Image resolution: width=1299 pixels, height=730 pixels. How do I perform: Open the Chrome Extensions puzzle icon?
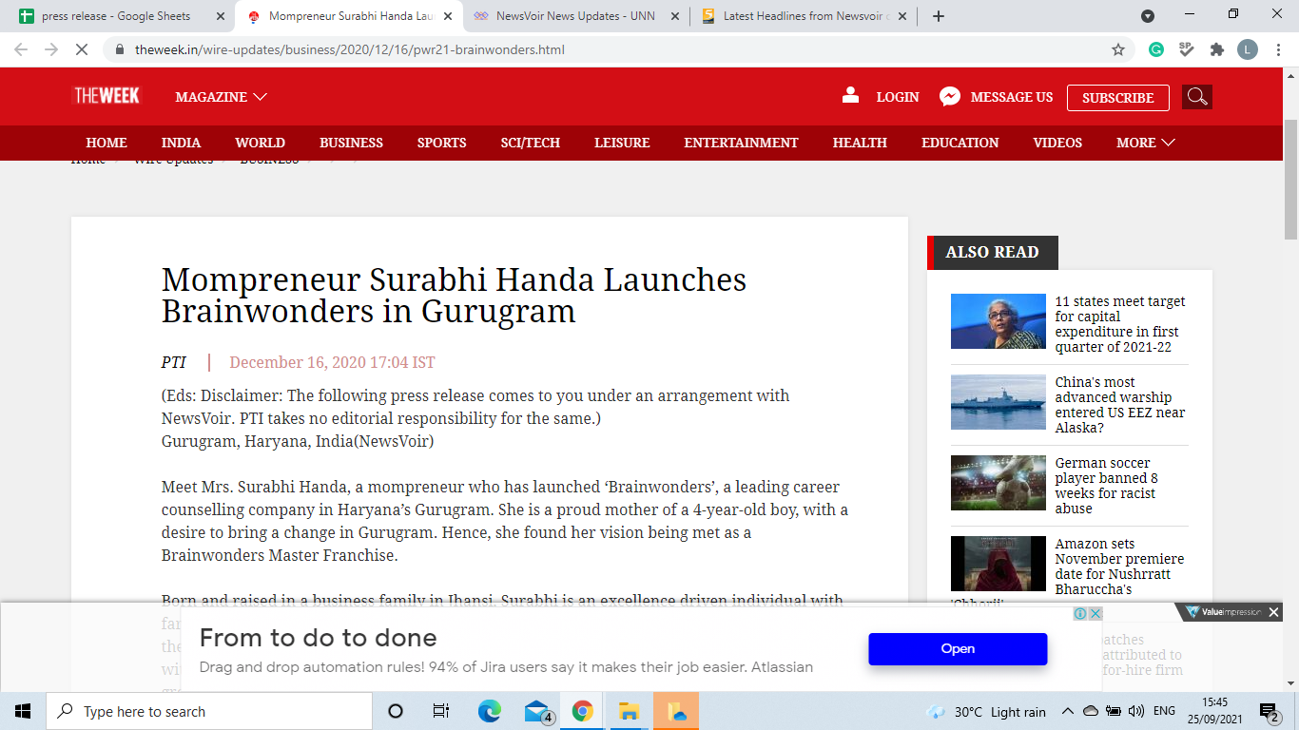(1216, 49)
